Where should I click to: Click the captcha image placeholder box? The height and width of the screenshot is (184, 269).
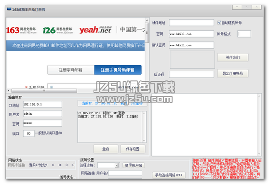[192, 60]
